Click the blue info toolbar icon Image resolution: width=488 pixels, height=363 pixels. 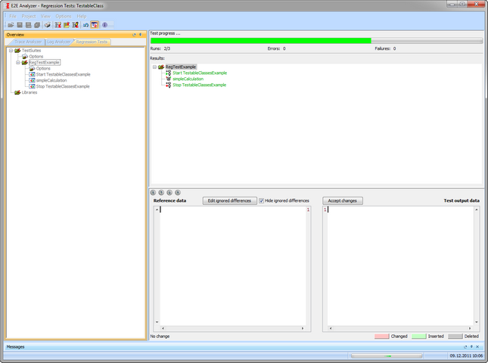pos(104,25)
